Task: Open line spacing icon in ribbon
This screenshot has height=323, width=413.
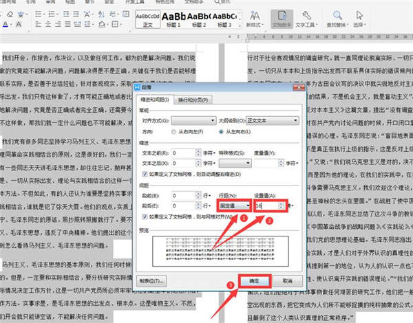Action: pyautogui.click(x=89, y=25)
